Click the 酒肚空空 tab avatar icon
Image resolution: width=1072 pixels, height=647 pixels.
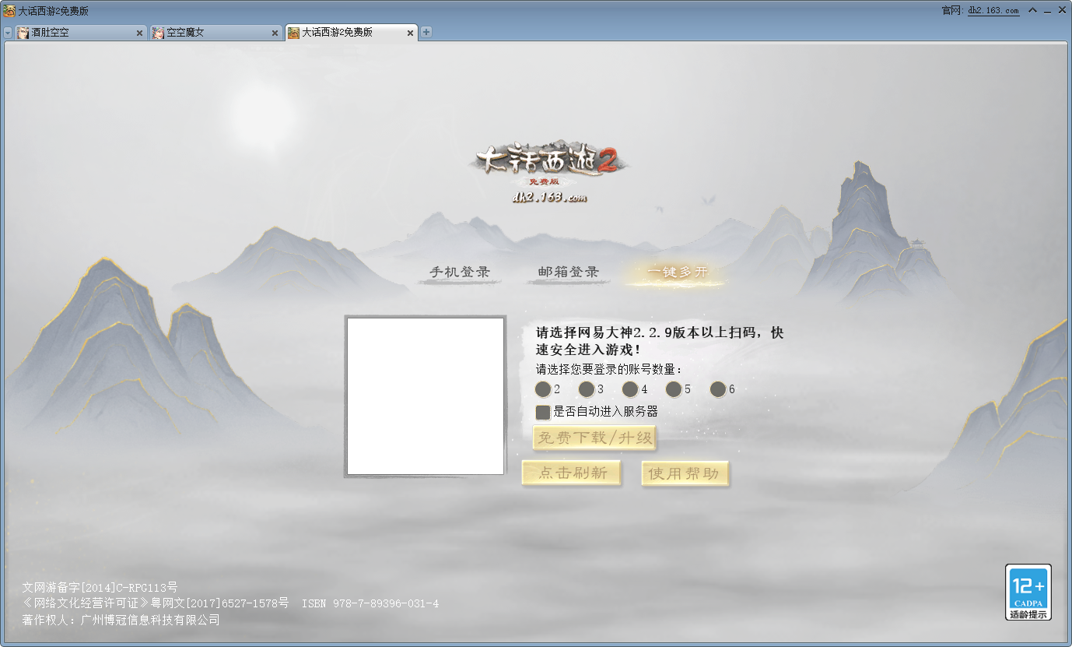tap(23, 33)
